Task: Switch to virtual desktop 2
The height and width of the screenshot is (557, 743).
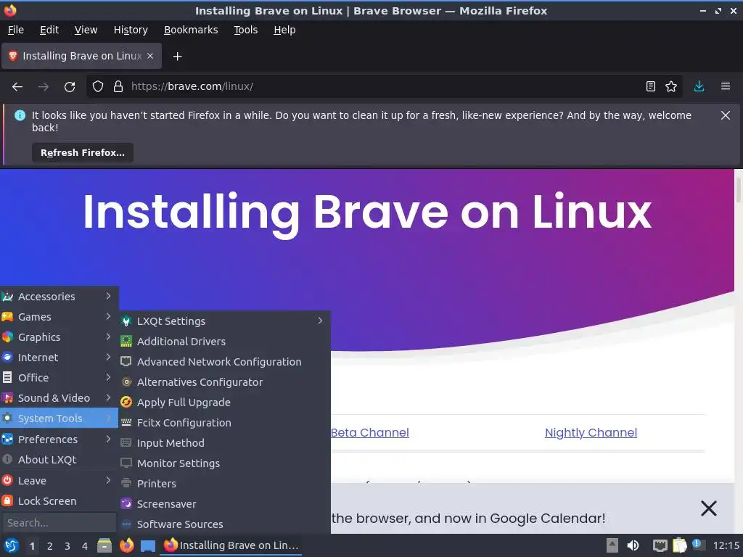Action: tap(50, 546)
